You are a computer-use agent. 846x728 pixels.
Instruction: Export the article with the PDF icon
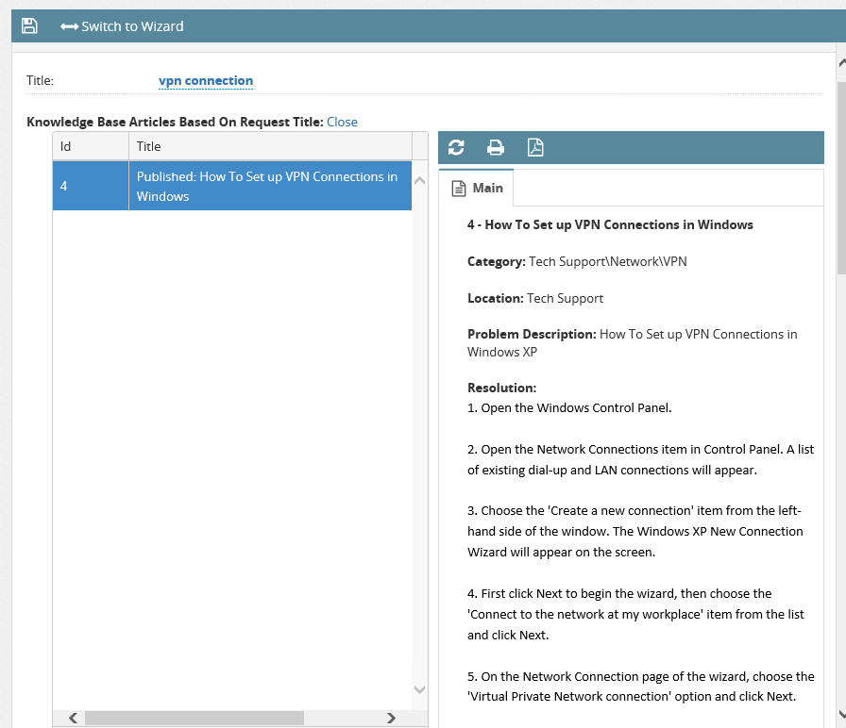[535, 147]
